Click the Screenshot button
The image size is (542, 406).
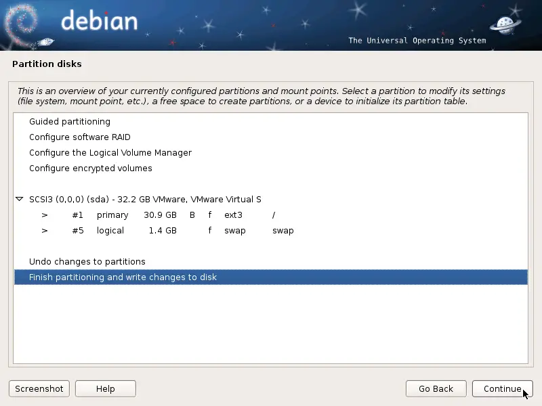coord(39,388)
